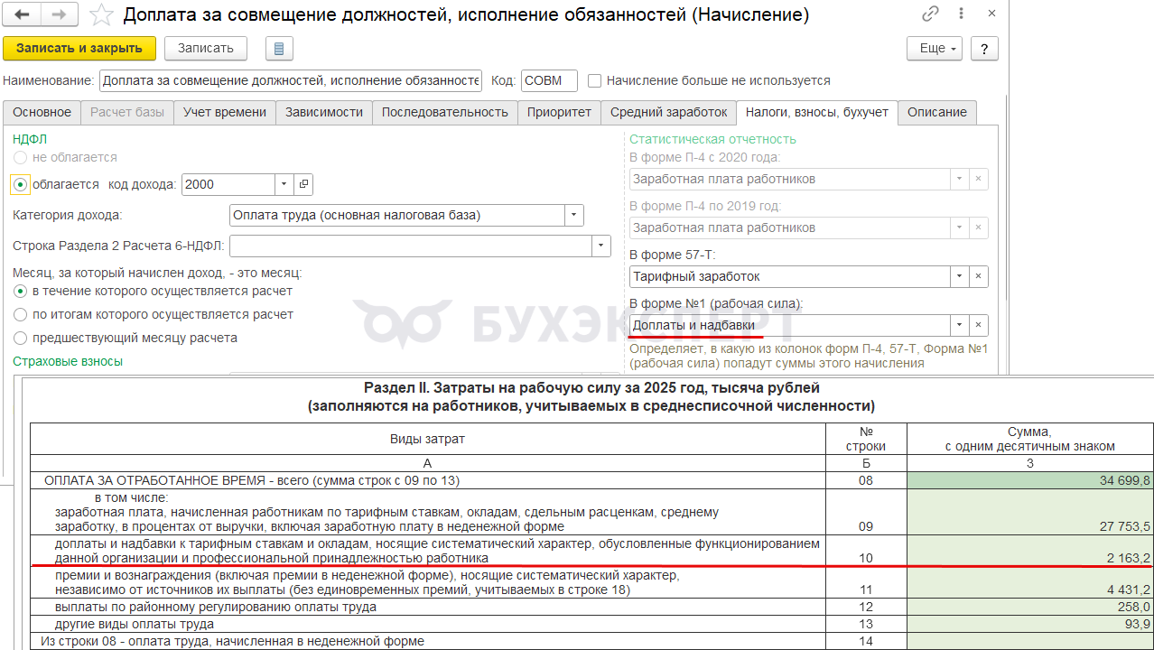Switch to the 'Средний заработок' tab

[669, 113]
